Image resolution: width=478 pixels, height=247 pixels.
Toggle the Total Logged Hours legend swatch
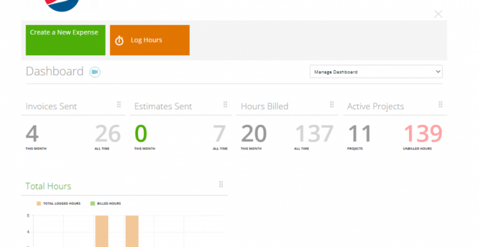coord(39,204)
